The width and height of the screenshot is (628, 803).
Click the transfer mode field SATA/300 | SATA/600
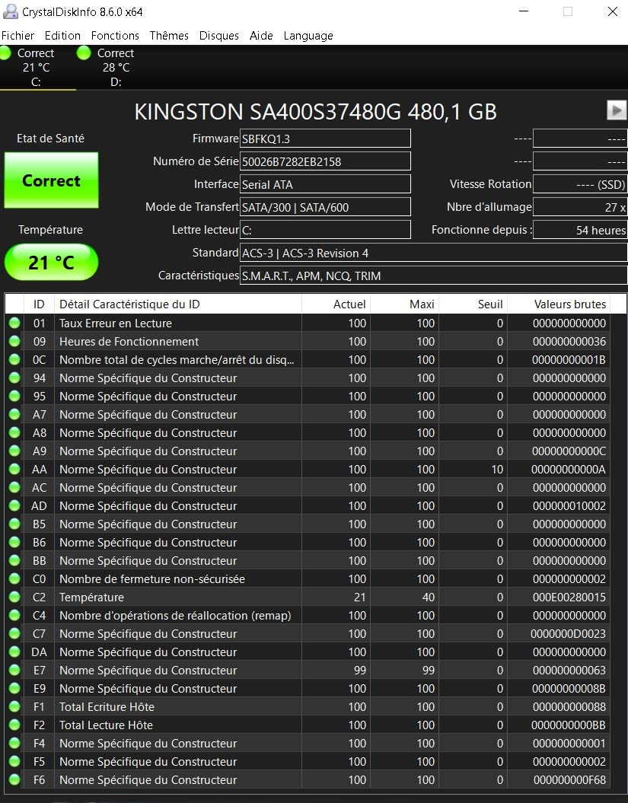point(325,207)
